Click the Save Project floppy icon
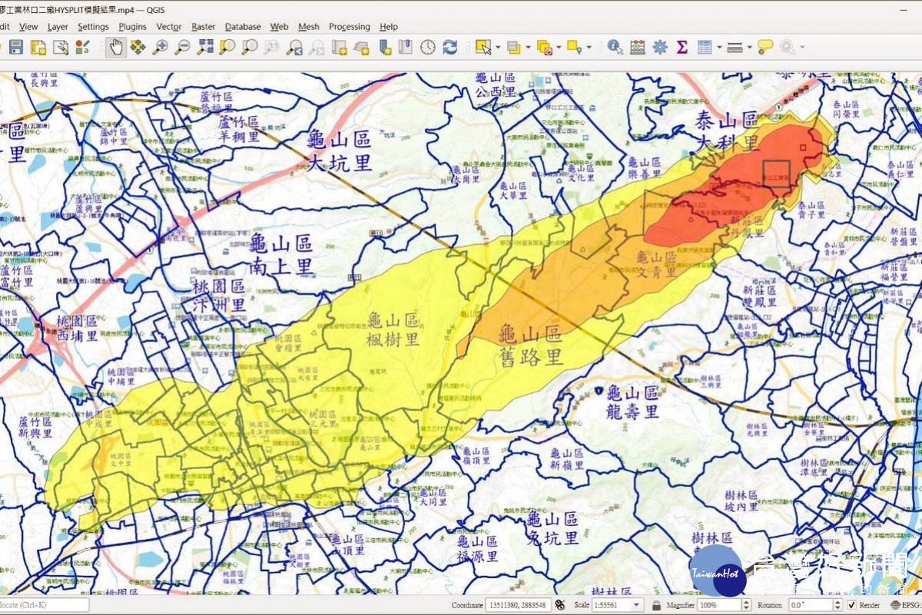The width and height of the screenshot is (922, 615). [16, 48]
